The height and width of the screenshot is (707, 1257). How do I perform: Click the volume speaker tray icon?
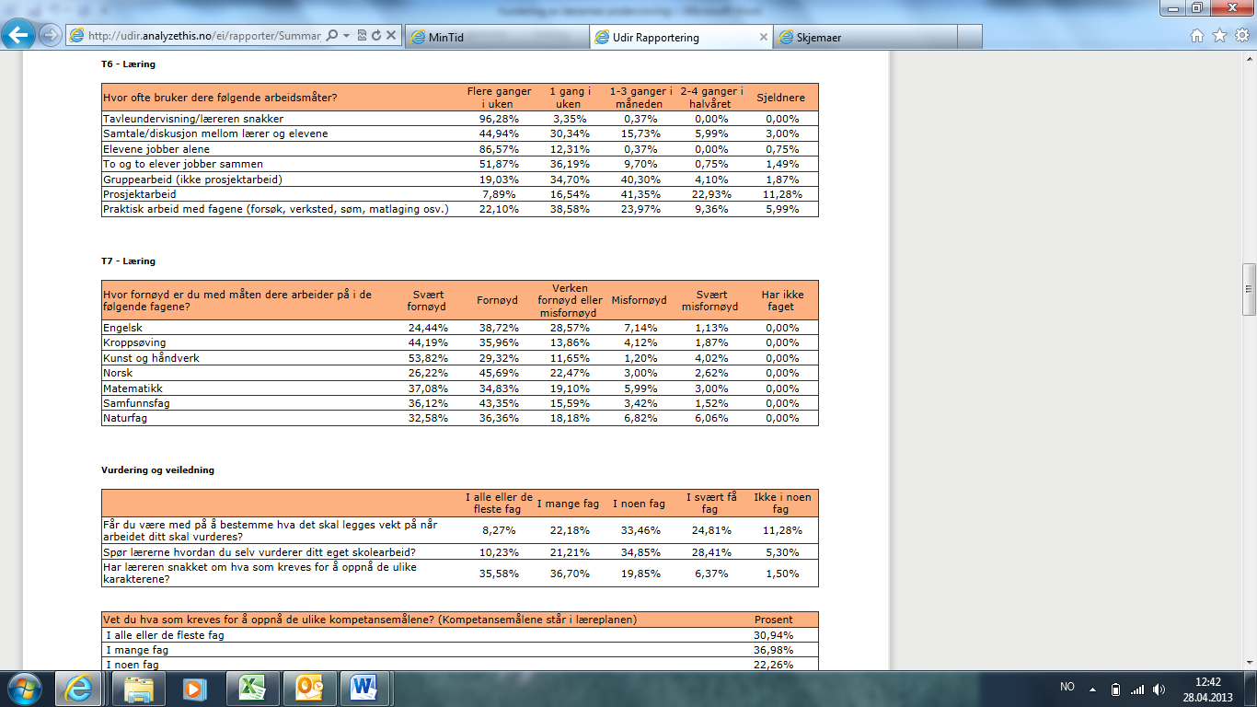click(x=1159, y=689)
